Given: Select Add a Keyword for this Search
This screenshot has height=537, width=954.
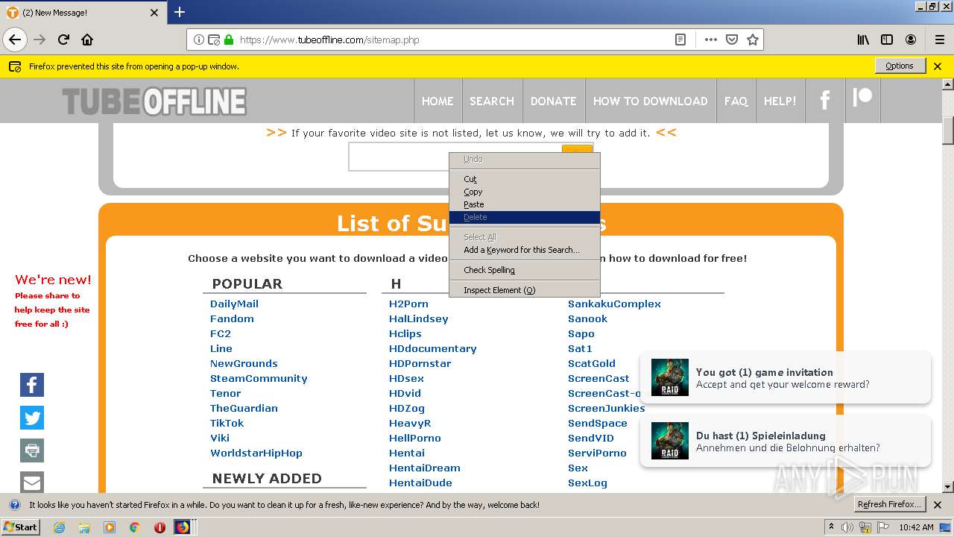Looking at the screenshot, I should point(524,250).
